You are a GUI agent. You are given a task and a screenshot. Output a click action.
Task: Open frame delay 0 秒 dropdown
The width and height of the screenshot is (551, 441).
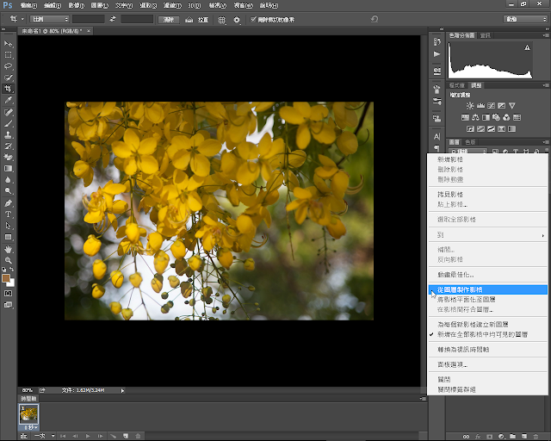(31, 427)
